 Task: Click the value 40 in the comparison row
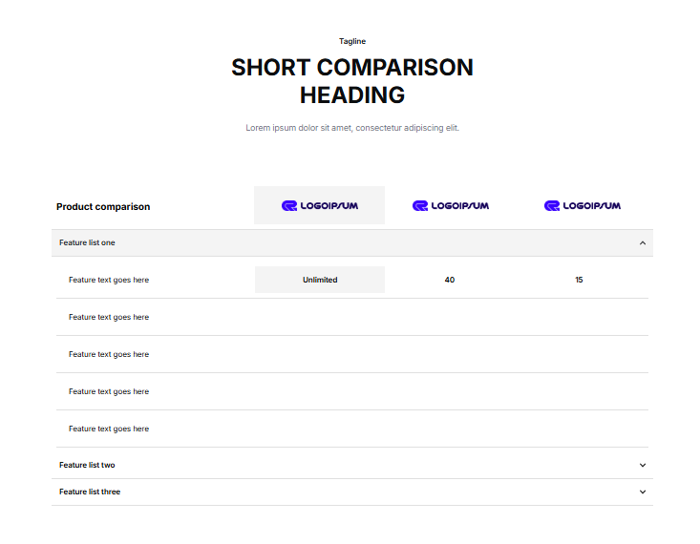(450, 280)
